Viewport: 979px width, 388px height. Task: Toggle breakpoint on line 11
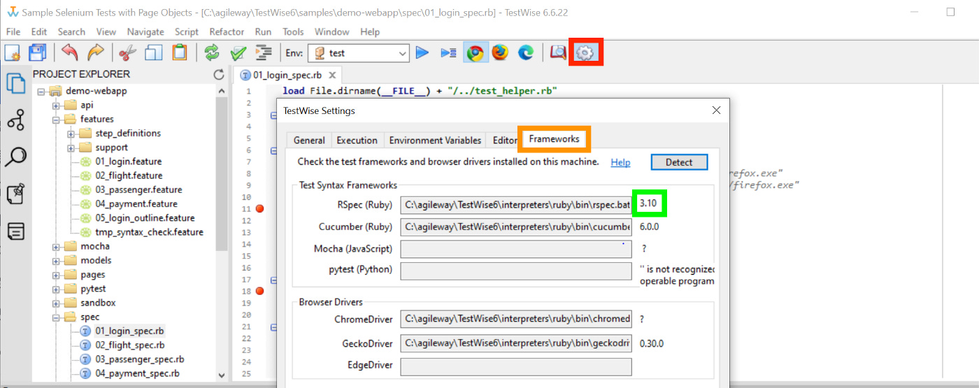pos(260,208)
